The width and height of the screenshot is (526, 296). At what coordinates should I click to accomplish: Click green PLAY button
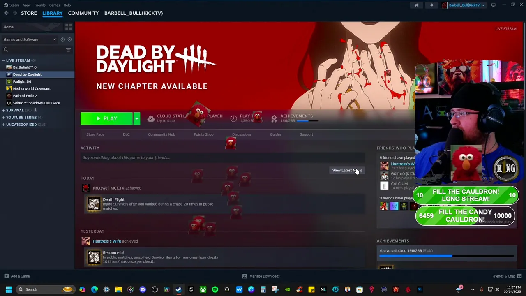106,118
